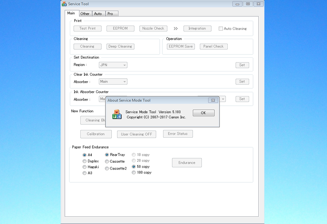
Task: Click the 'Paper Feed Endurance' group label
Action: (90, 147)
